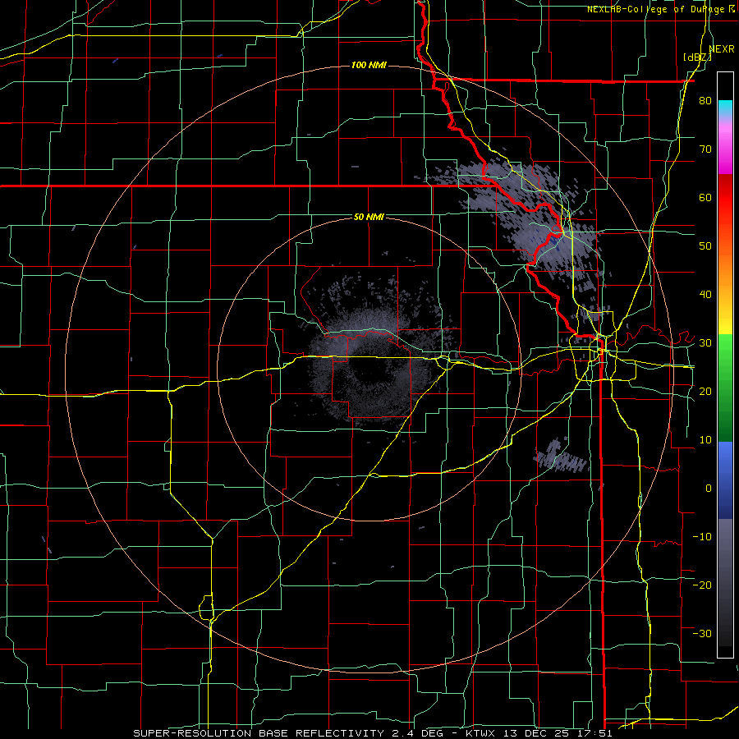This screenshot has width=739, height=739.
Task: Select the 30 value on the dBZ scale
Action: click(x=705, y=343)
